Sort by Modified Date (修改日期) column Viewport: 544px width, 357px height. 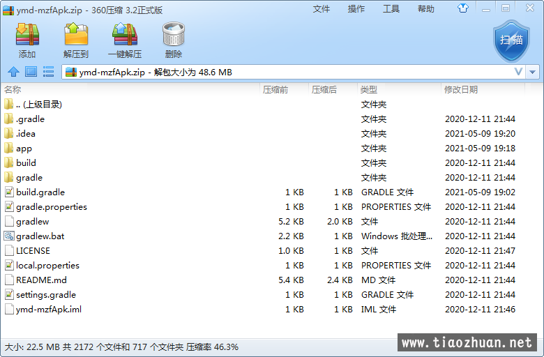(460, 90)
